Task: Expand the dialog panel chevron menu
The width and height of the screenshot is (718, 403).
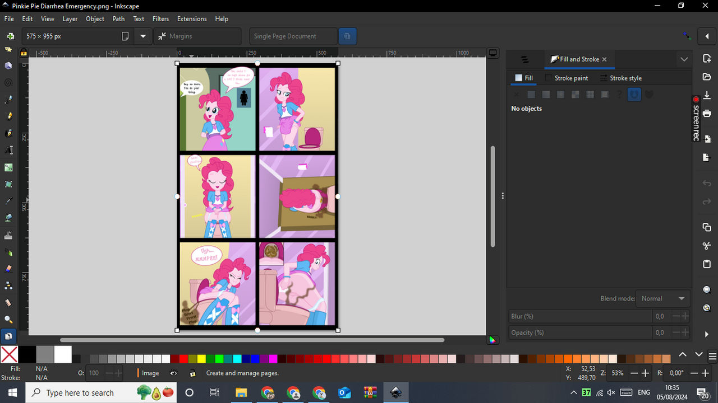Action: [684, 59]
